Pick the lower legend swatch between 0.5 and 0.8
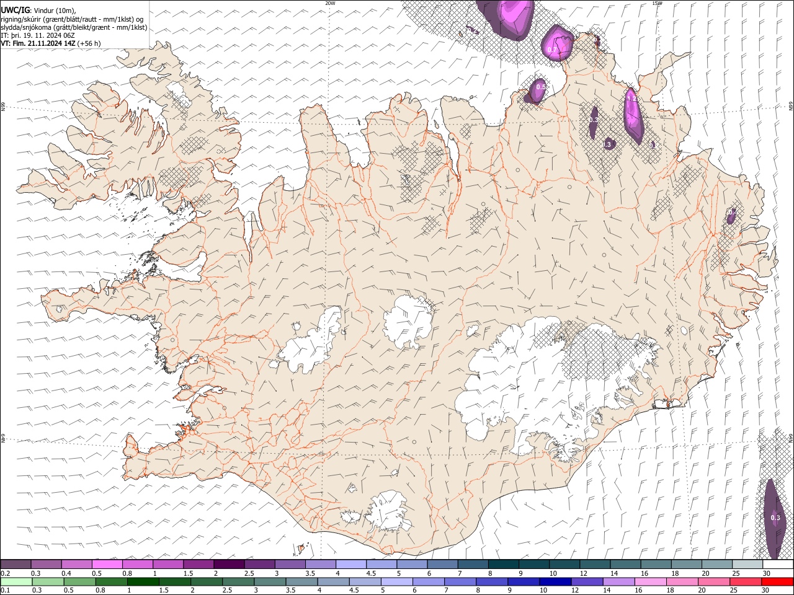Viewport: 794px width, 595px height. point(80,581)
